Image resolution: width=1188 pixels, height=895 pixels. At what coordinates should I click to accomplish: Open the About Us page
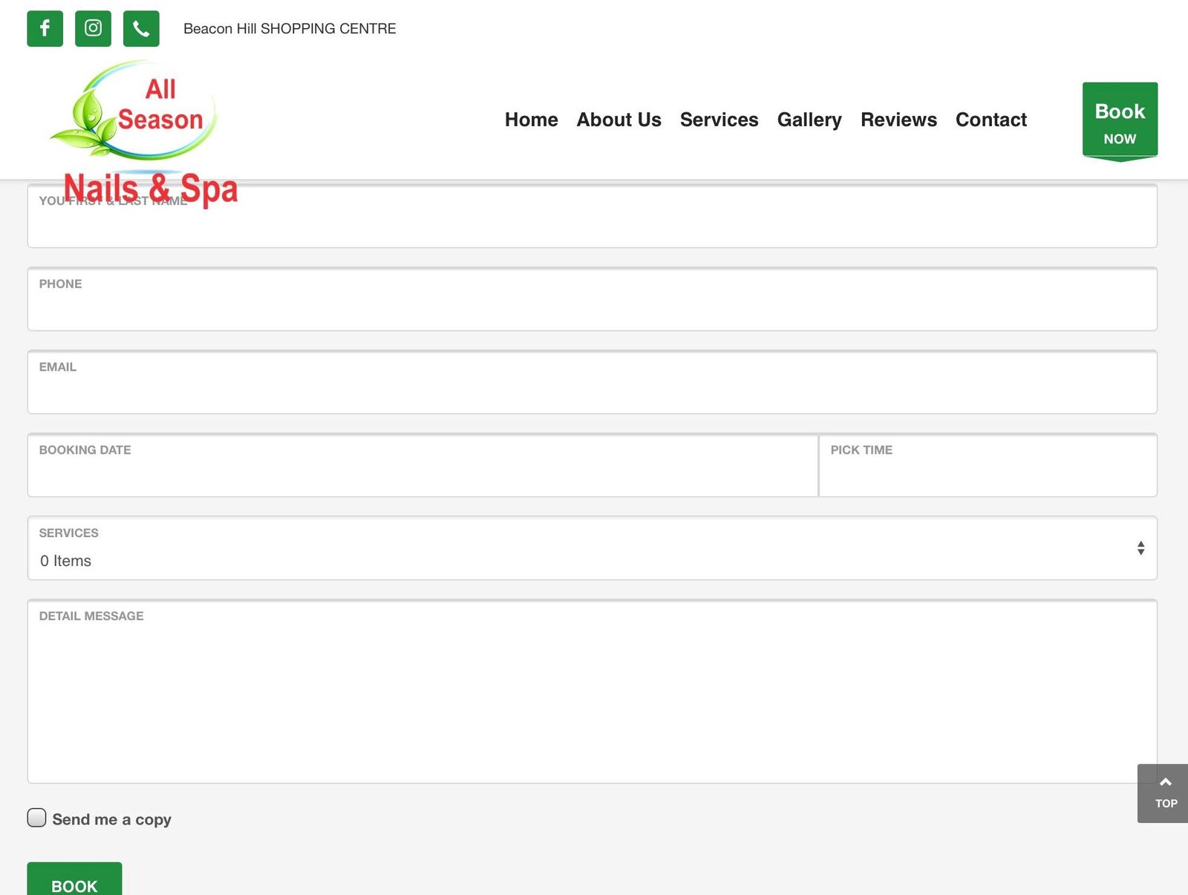tap(619, 120)
